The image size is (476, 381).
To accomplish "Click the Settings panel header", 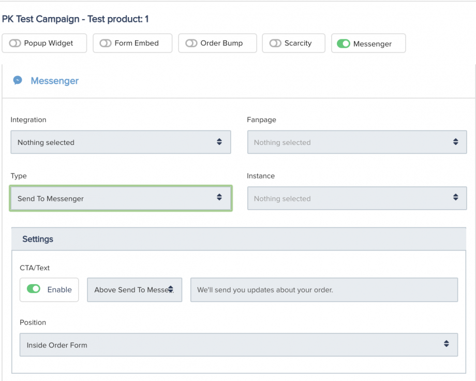I will [239, 239].
